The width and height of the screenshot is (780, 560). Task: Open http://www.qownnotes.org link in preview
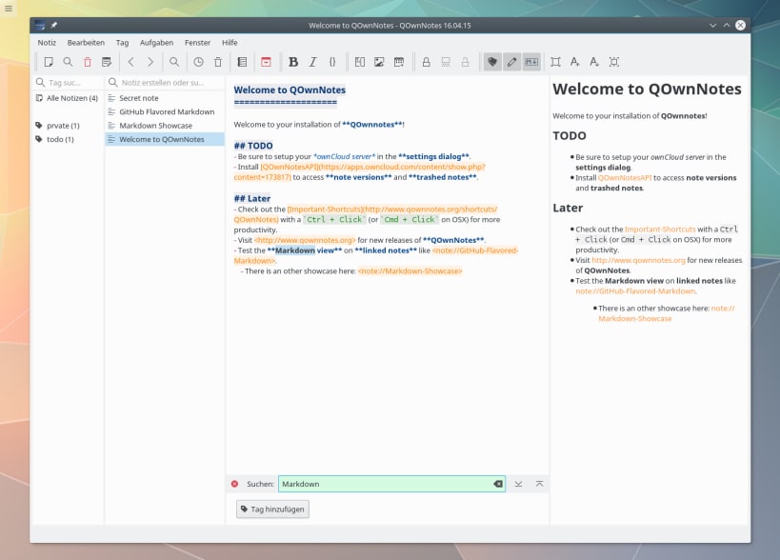point(638,260)
